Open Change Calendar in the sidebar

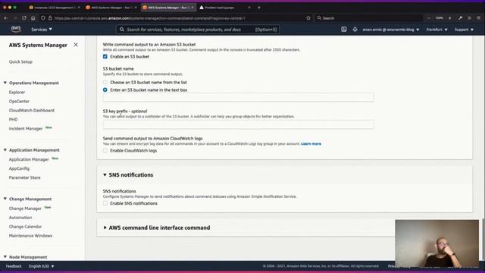(x=25, y=227)
